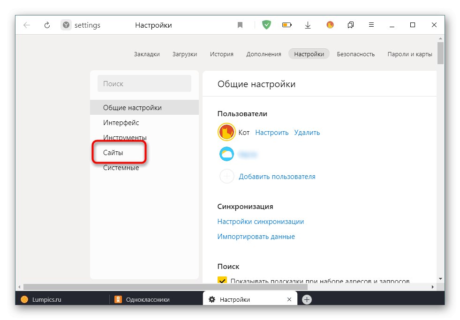The image size is (460, 320).
Task: Open the battery saving mode icon
Action: (x=287, y=24)
